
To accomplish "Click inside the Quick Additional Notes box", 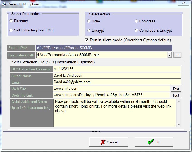I will click(115, 113).
